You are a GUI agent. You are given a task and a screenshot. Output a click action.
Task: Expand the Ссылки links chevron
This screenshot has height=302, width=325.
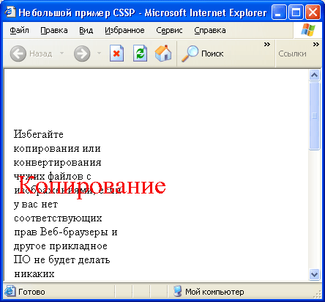(316, 45)
